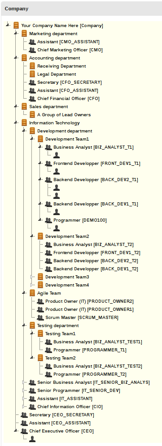Select Product Owner (IT) [PRODUCT_OWNER1]
This screenshot has height=446, width=162.
coord(89,309)
